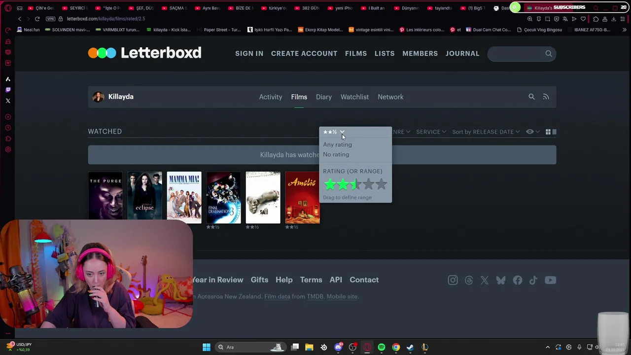Reload the page in the browser

click(x=37, y=19)
